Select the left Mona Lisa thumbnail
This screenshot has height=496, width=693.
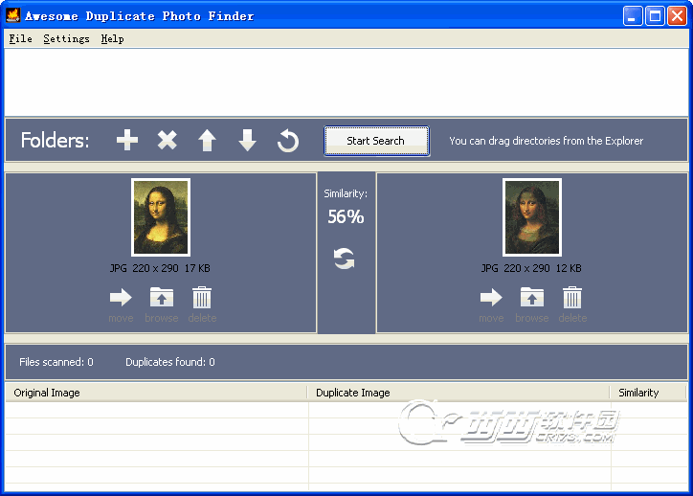[x=161, y=217]
